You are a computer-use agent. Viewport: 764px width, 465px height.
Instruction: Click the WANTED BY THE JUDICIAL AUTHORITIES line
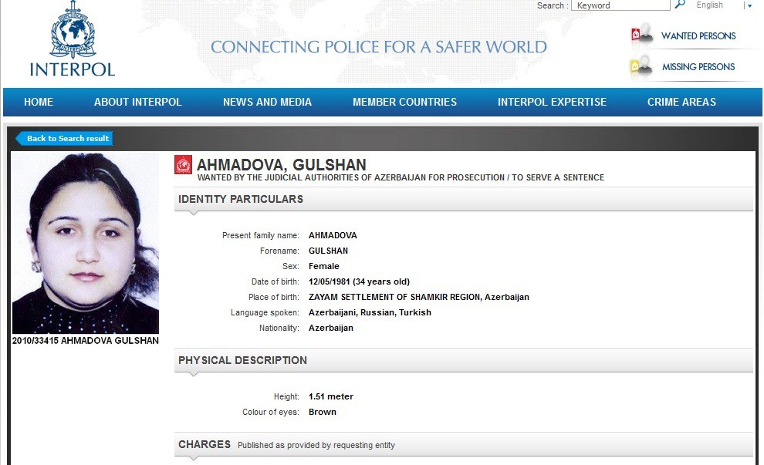pos(401,177)
